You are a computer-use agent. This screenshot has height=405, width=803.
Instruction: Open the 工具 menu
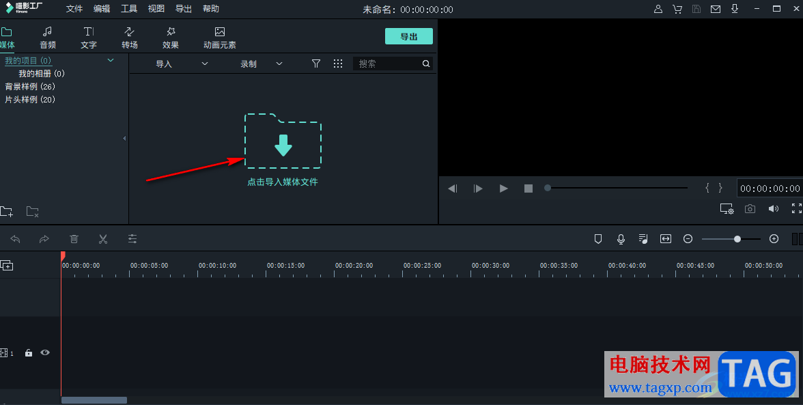(129, 9)
